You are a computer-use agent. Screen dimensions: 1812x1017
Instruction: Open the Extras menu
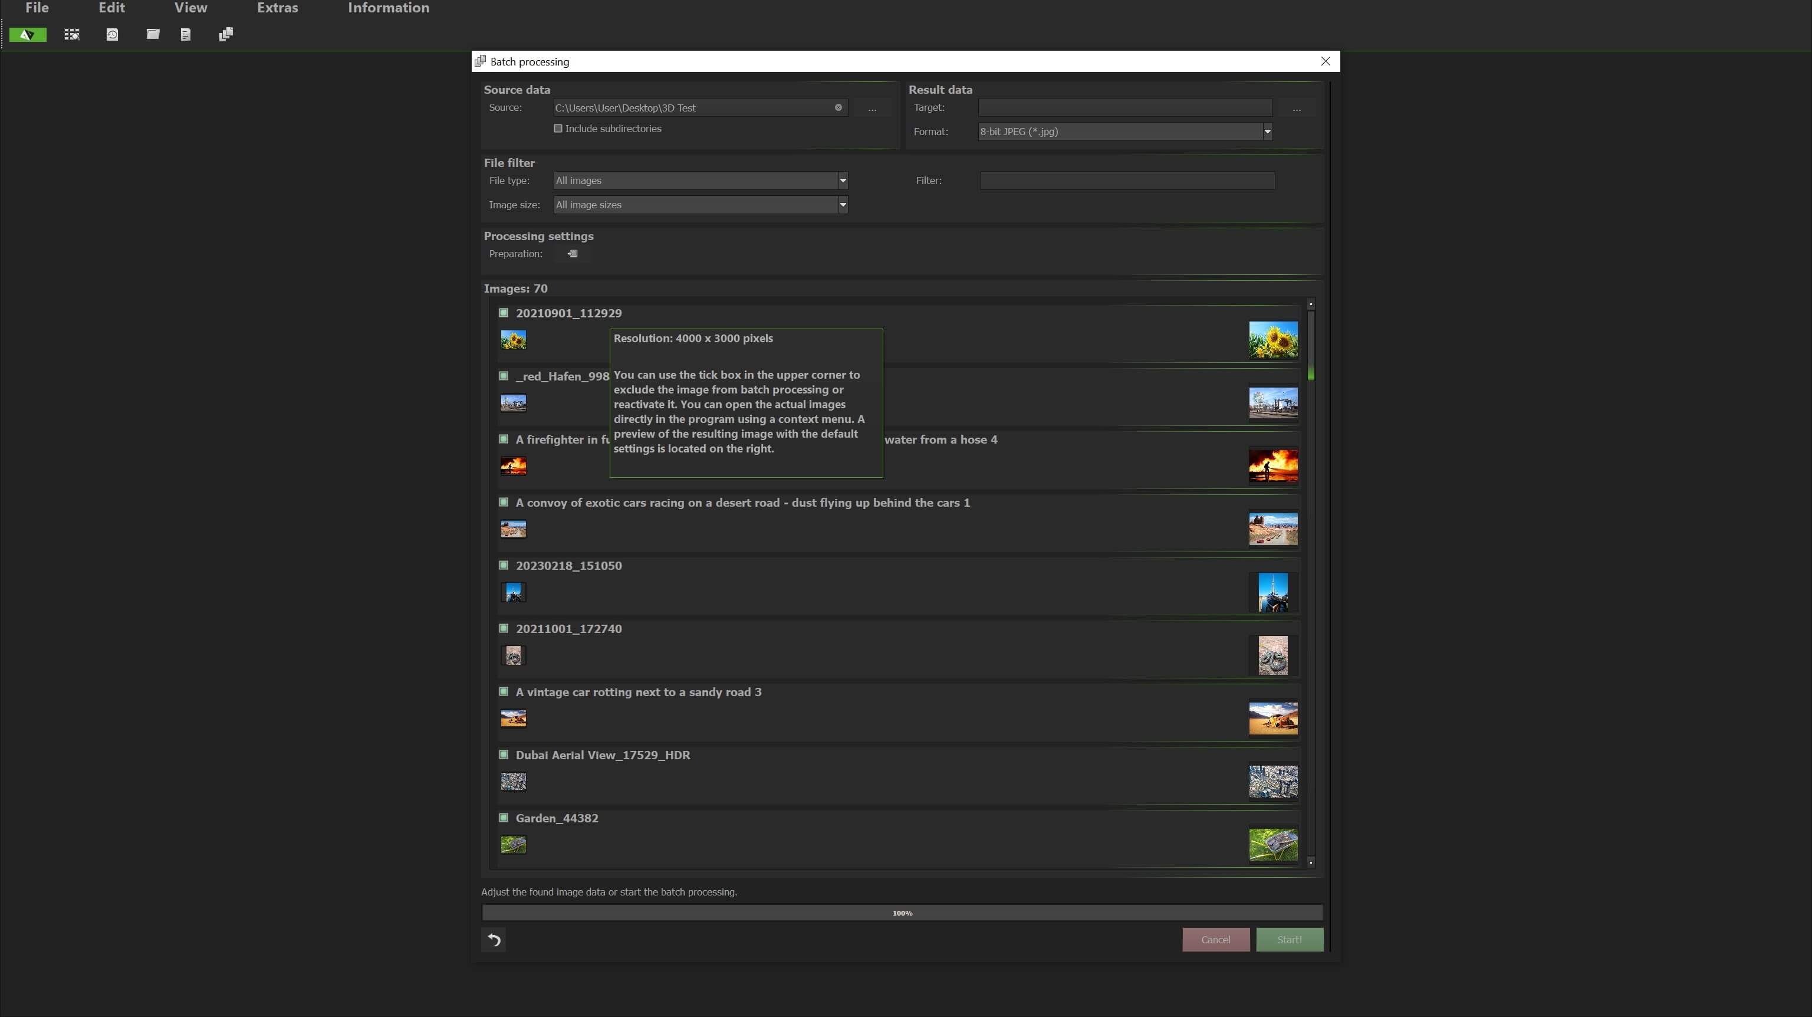click(277, 8)
